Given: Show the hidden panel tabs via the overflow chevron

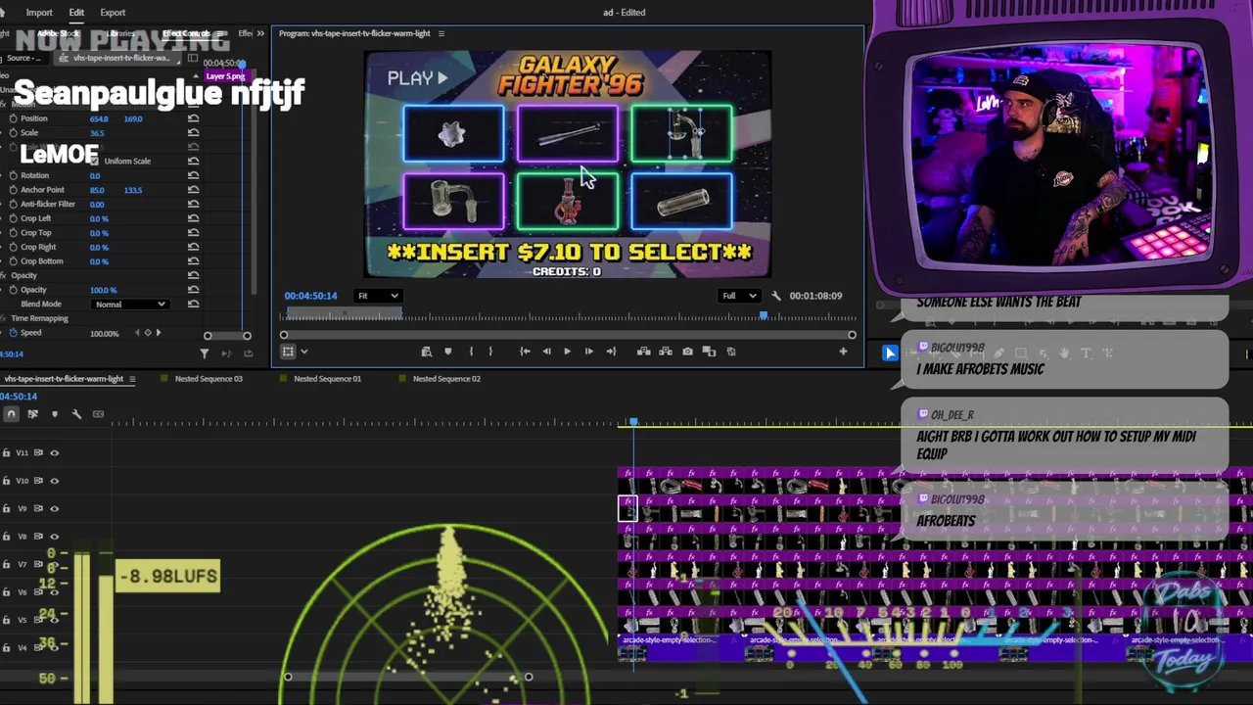Looking at the screenshot, I should click(x=260, y=33).
